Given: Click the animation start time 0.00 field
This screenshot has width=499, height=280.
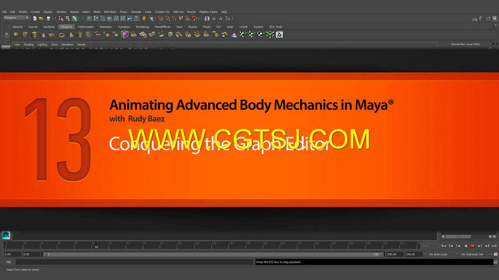Looking at the screenshot, I should click(x=12, y=254).
